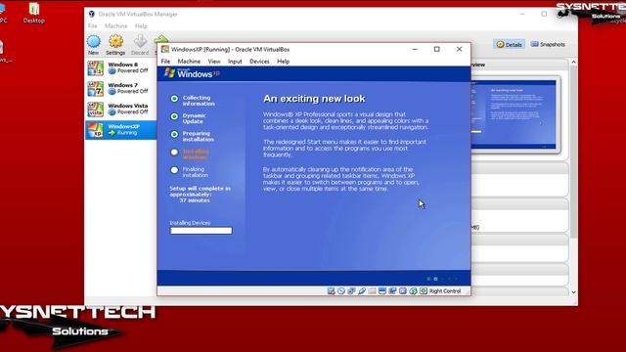Open Machine menu in VirtualBox Manager

coord(115,26)
